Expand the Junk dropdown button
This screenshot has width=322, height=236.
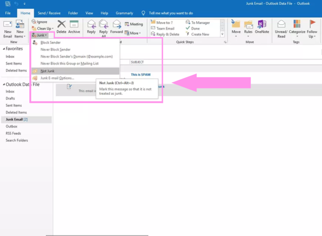[x=39, y=35]
